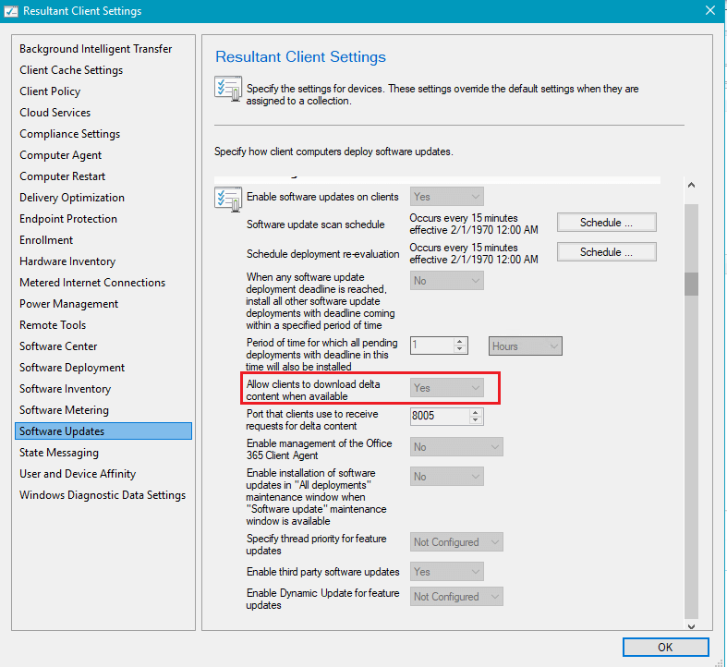
Task: Increase the pending deployments period value
Action: coord(459,342)
